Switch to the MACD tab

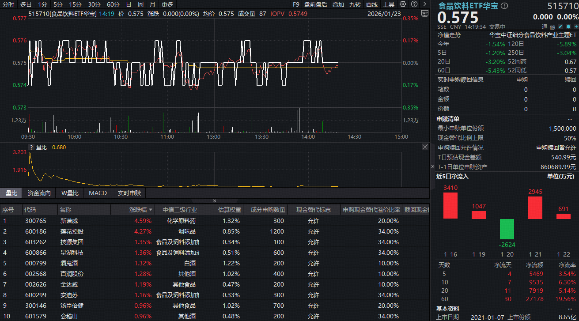98,193
